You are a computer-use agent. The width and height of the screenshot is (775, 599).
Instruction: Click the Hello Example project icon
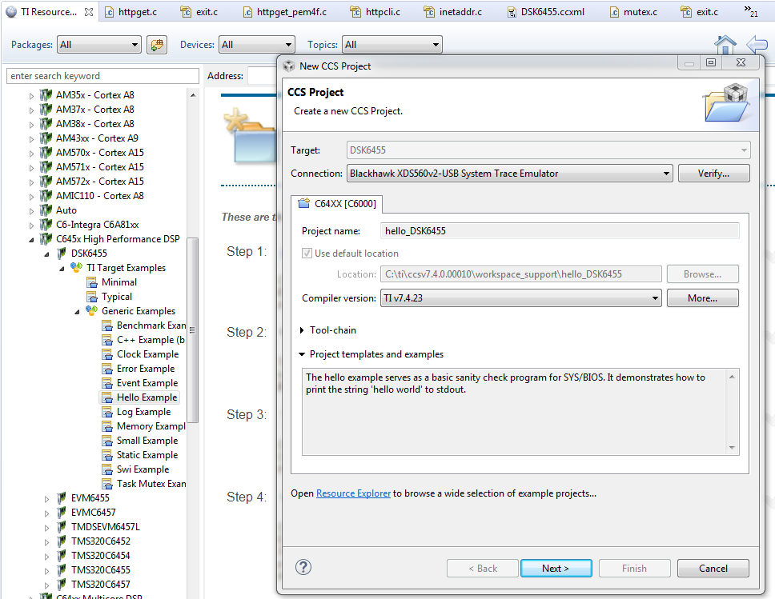click(107, 397)
